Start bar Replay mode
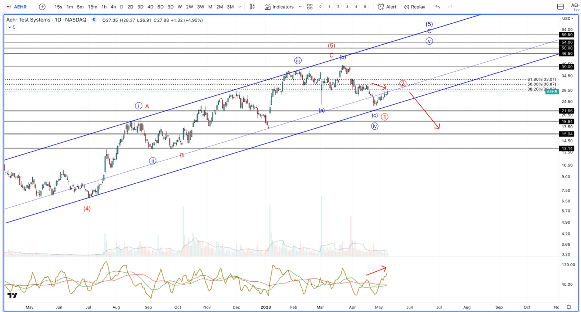581x312 pixels. pos(414,7)
